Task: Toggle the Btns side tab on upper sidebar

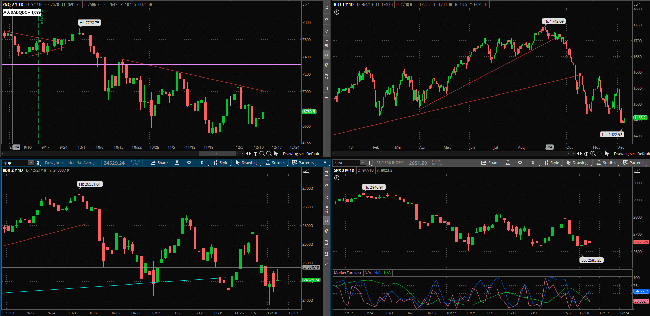Action: 326,43
